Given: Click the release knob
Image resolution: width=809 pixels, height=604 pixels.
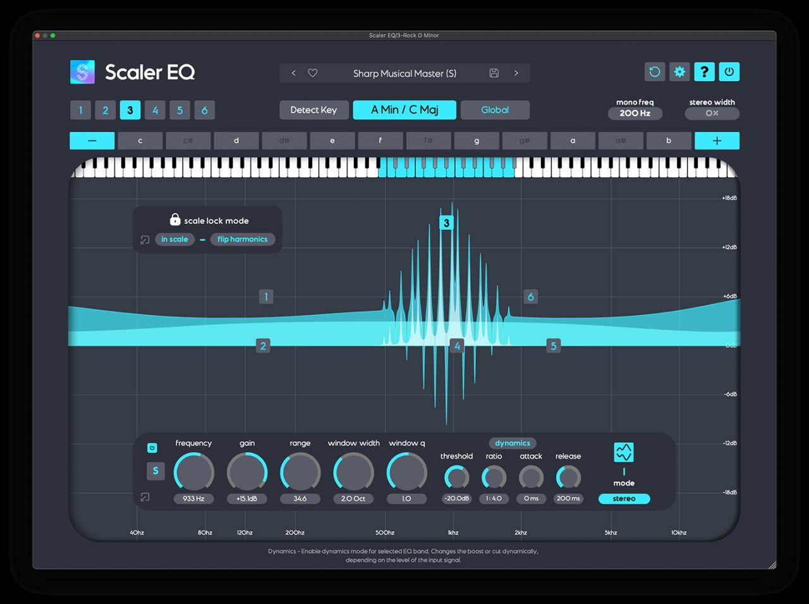Looking at the screenshot, I should (568, 478).
